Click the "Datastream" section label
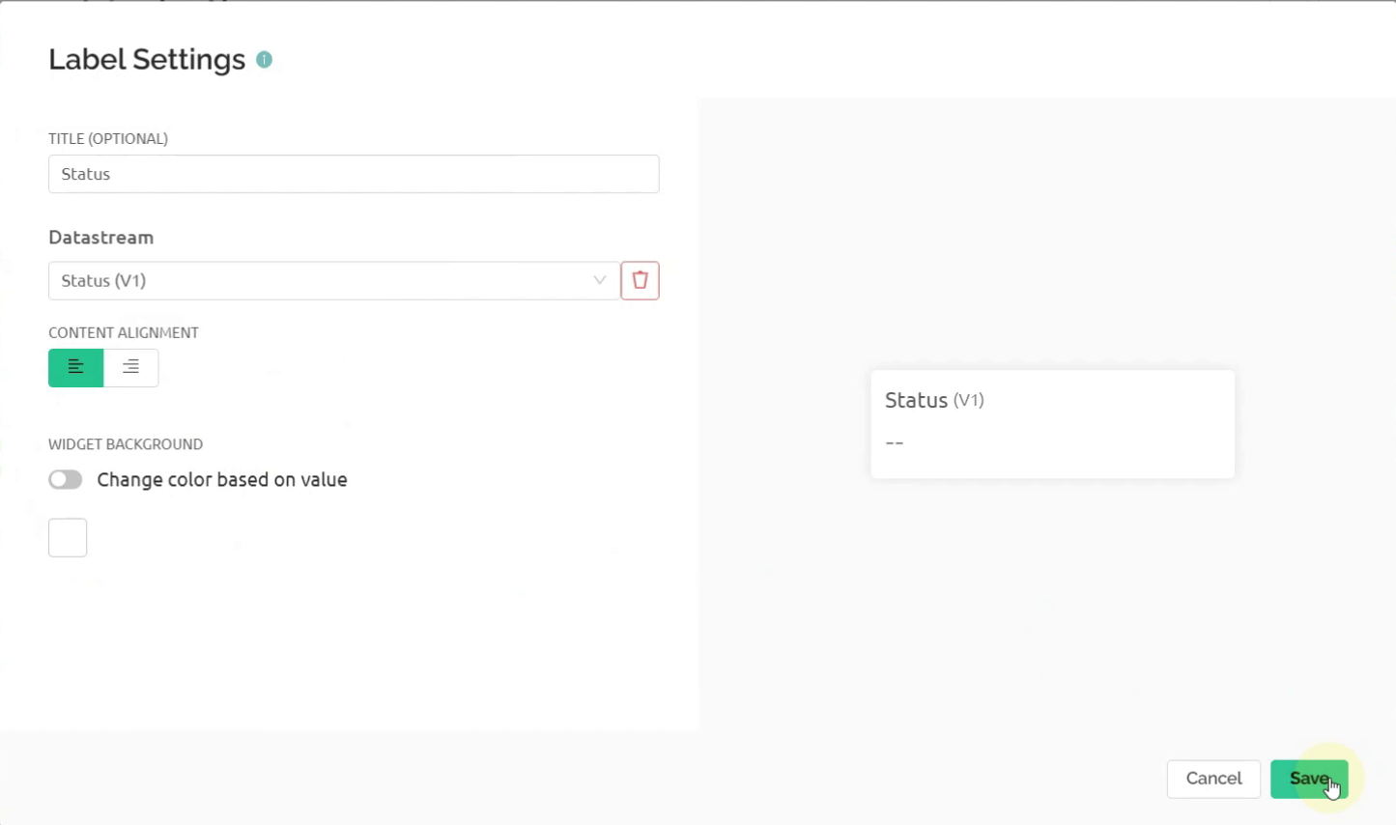This screenshot has height=825, width=1396. click(100, 238)
